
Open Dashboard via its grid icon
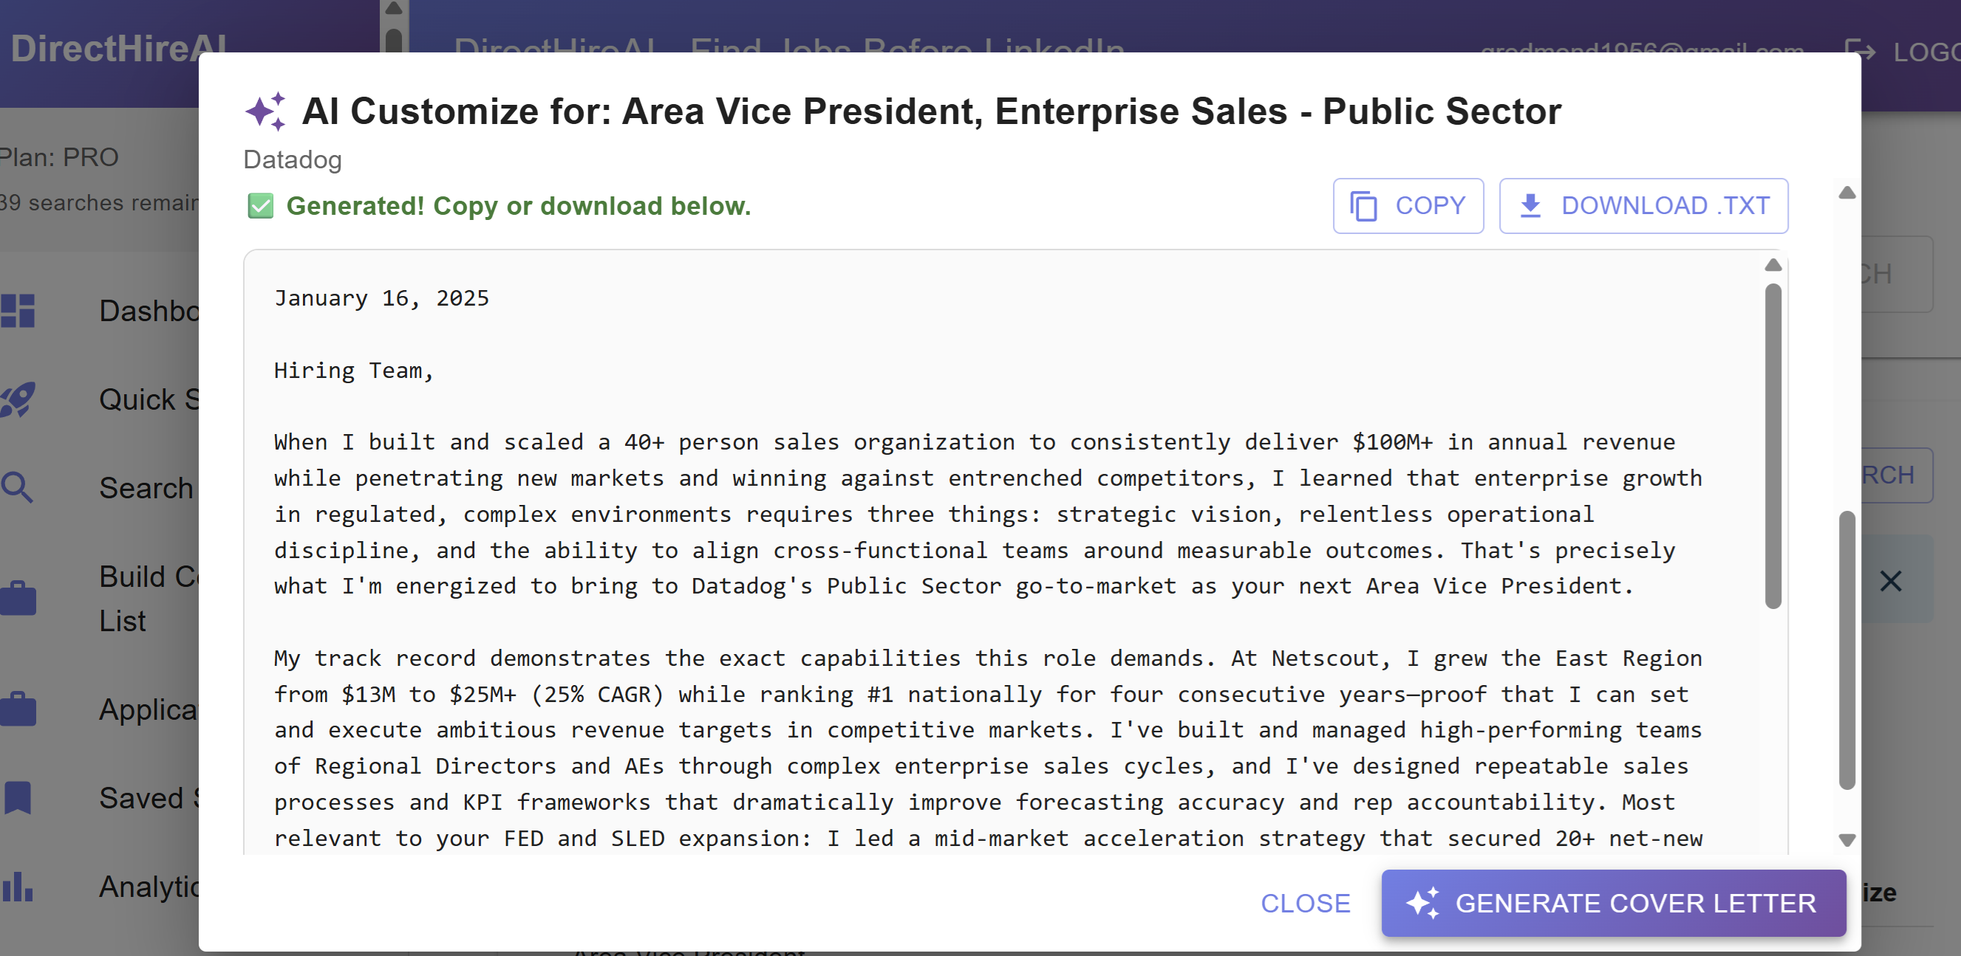[18, 310]
